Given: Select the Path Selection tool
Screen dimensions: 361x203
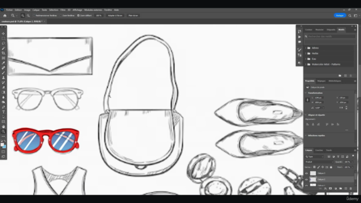Looking at the screenshot, I should click(x=3, y=117).
